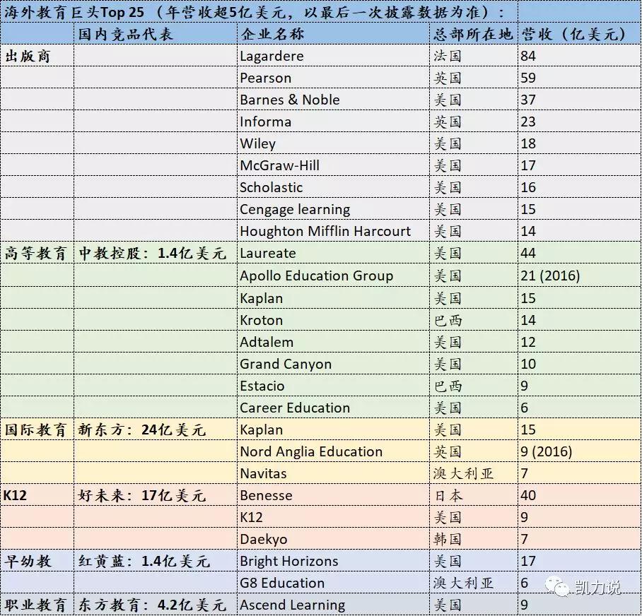Select Informa's revenue value 23

(x=528, y=122)
